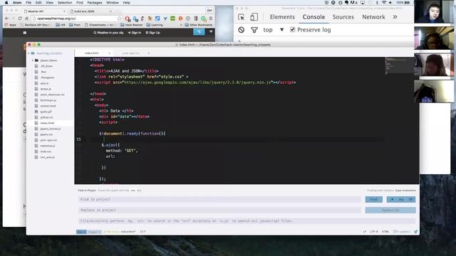Switch to Weather API browser tab

point(44,11)
